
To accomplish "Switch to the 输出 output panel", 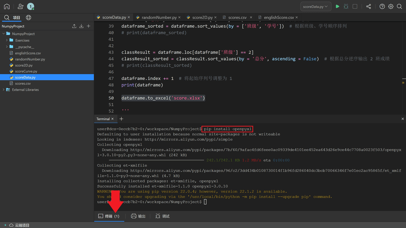I will (x=138, y=216).
